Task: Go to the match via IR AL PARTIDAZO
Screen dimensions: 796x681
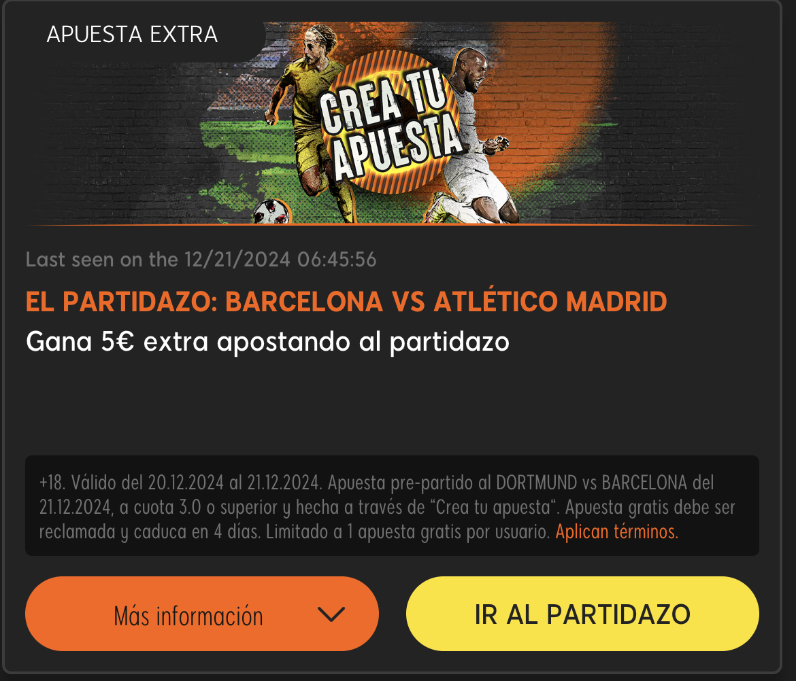Action: [x=582, y=614]
